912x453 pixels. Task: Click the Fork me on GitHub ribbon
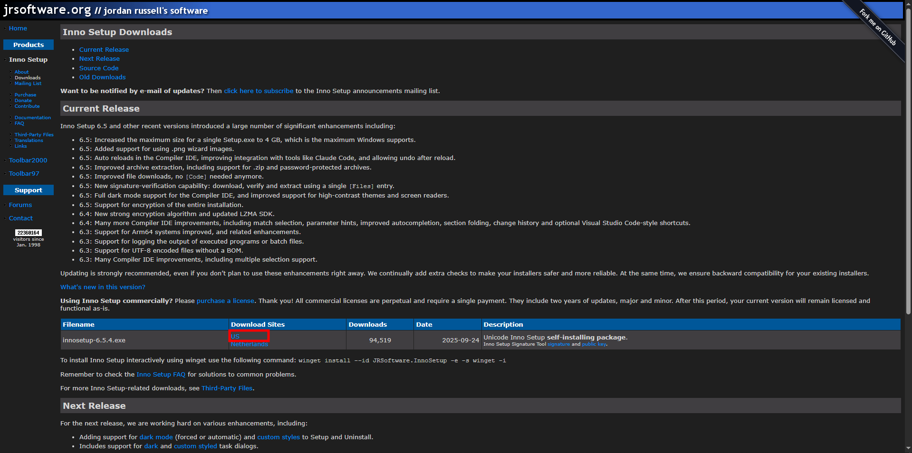878,28
